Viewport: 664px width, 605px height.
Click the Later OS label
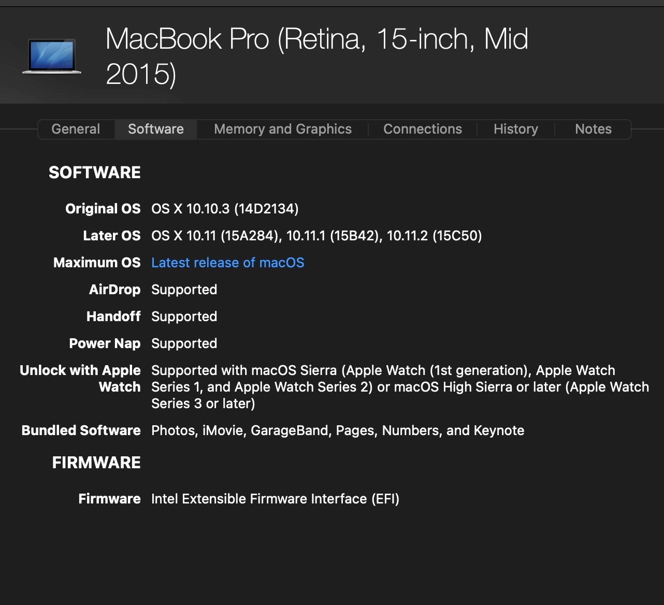coord(112,236)
